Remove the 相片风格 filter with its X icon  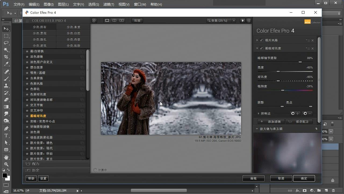[313, 40]
